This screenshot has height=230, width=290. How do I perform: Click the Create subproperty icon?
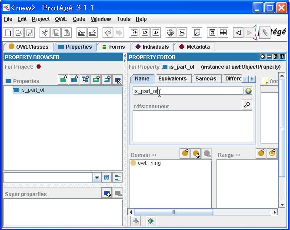coord(85,80)
